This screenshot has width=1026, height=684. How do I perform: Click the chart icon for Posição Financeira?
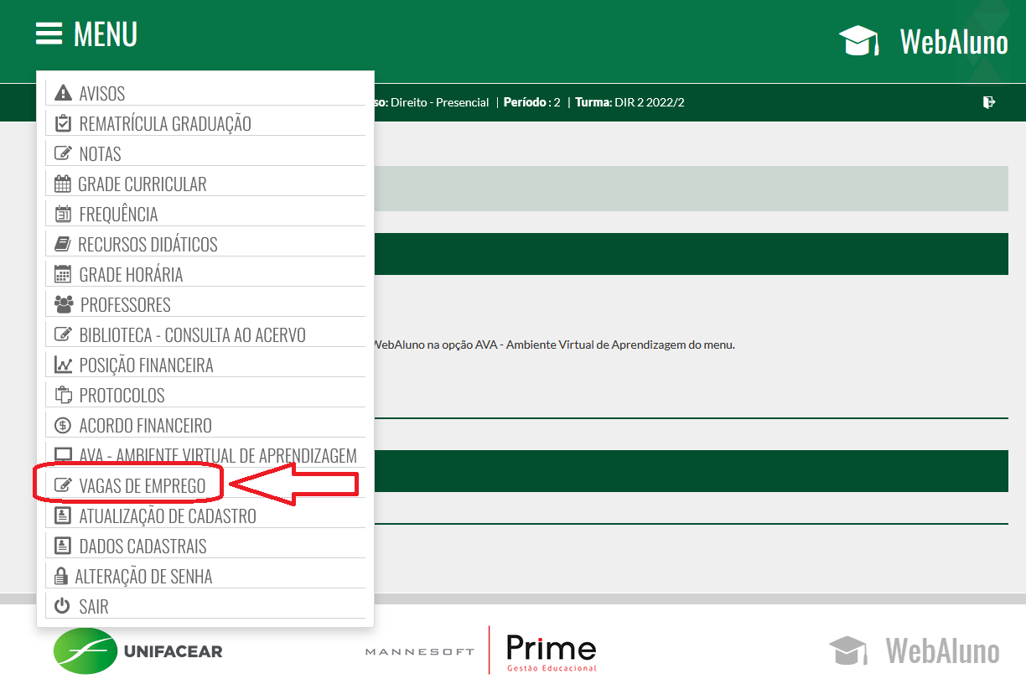tap(63, 365)
